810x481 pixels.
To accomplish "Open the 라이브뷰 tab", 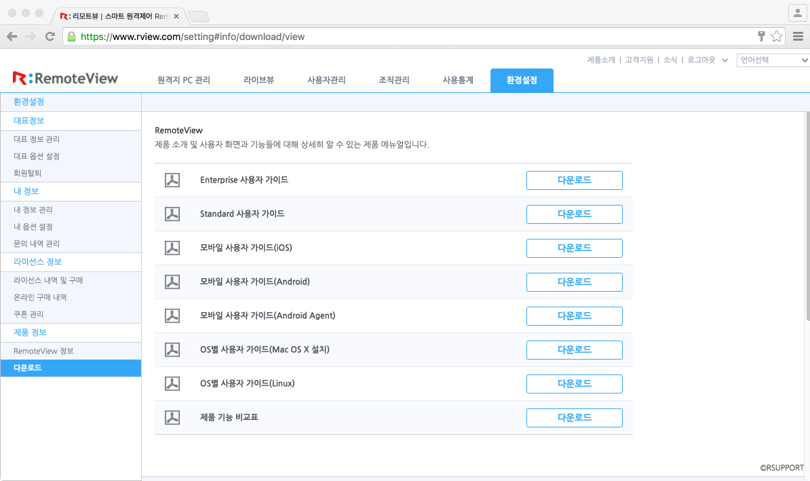I will pos(259,80).
